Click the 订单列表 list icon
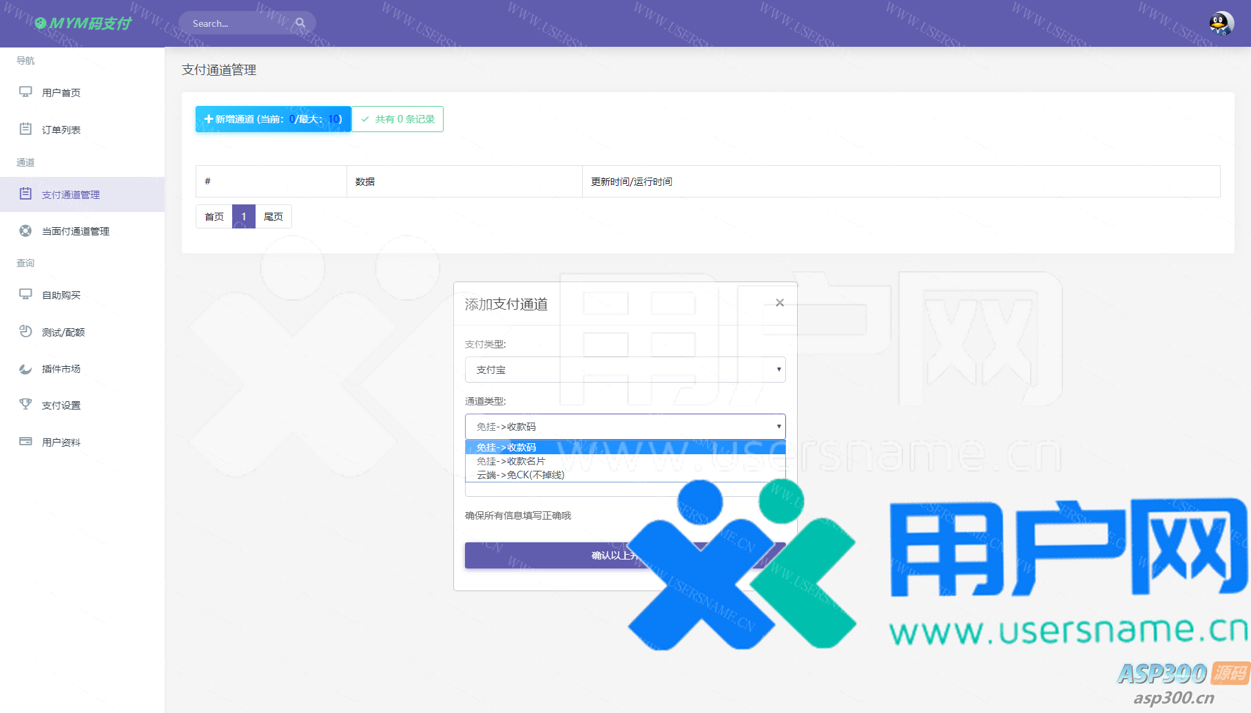The image size is (1251, 713). click(25, 129)
